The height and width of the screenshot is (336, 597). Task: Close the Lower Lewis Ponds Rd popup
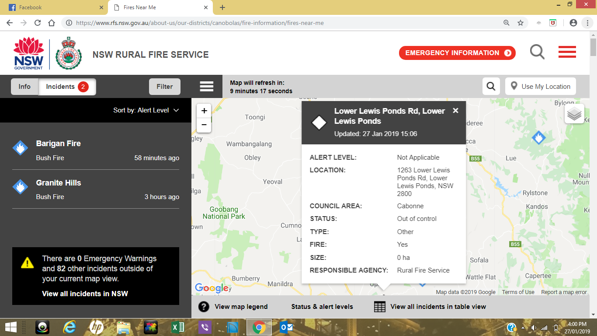coord(455,111)
